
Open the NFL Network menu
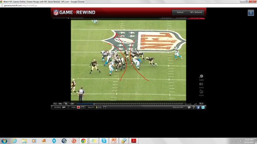(196, 12)
